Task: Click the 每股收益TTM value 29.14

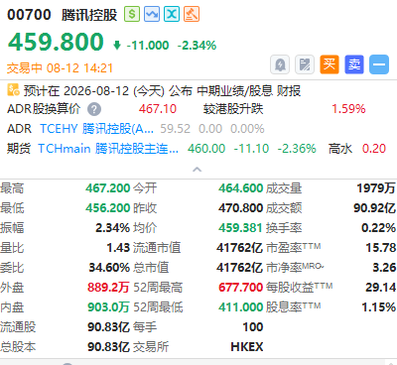Action: click(381, 288)
